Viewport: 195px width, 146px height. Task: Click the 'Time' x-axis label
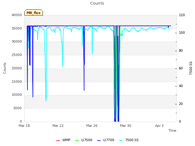[172, 130]
